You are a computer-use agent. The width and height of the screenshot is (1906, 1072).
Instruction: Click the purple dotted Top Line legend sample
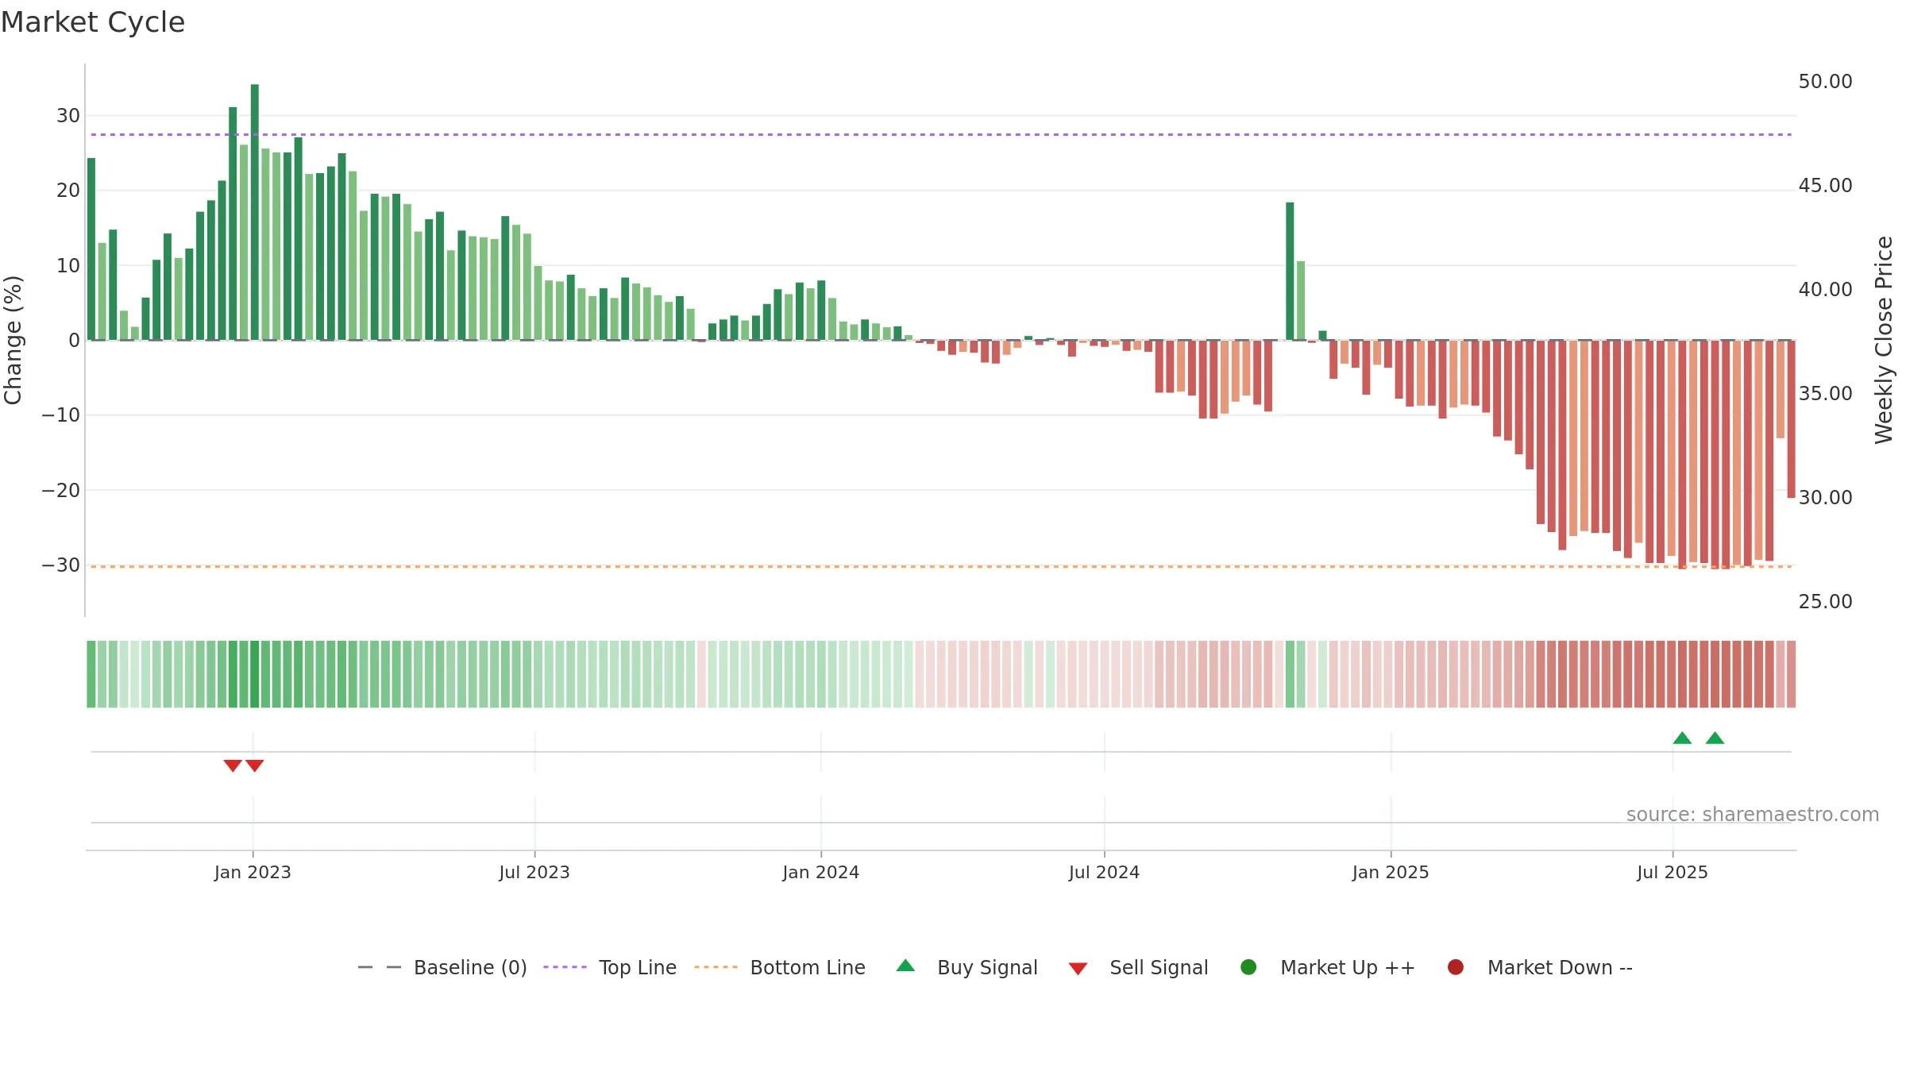coord(565,967)
